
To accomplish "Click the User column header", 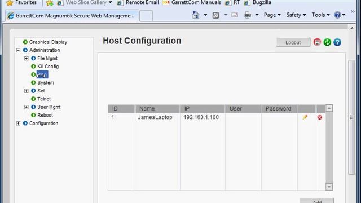I will (243, 109).
